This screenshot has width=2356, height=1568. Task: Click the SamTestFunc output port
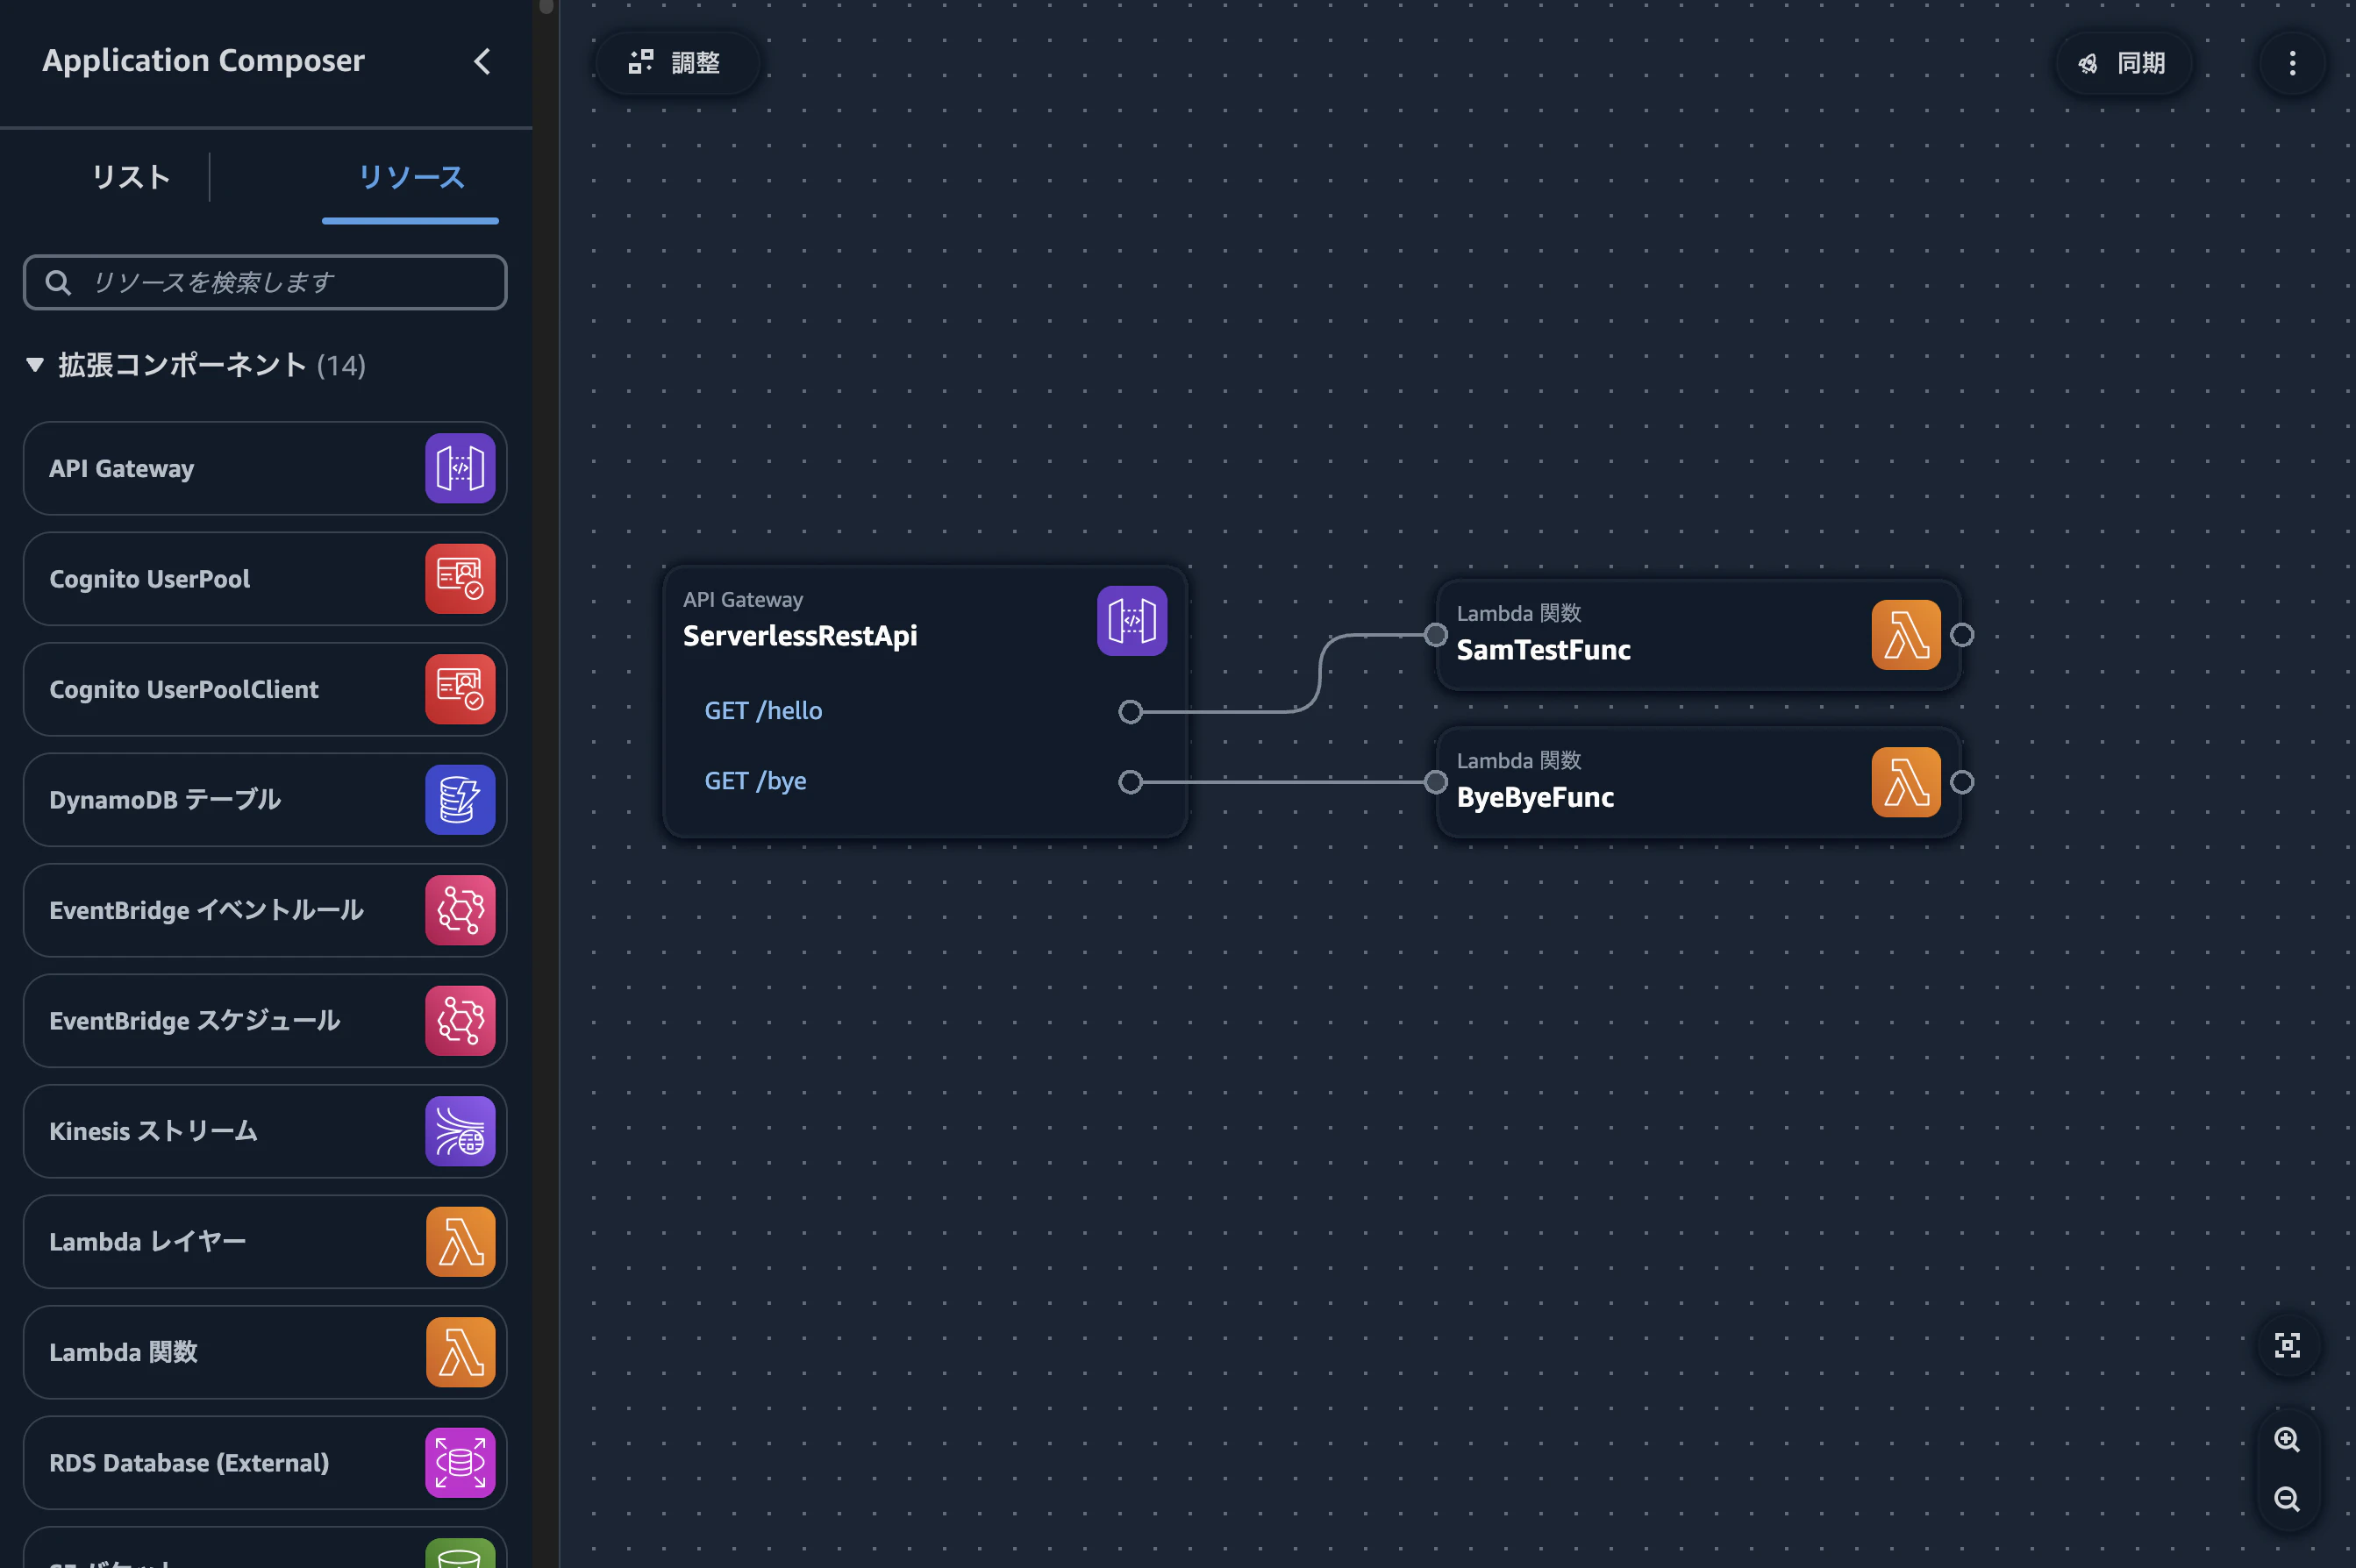(x=1962, y=635)
